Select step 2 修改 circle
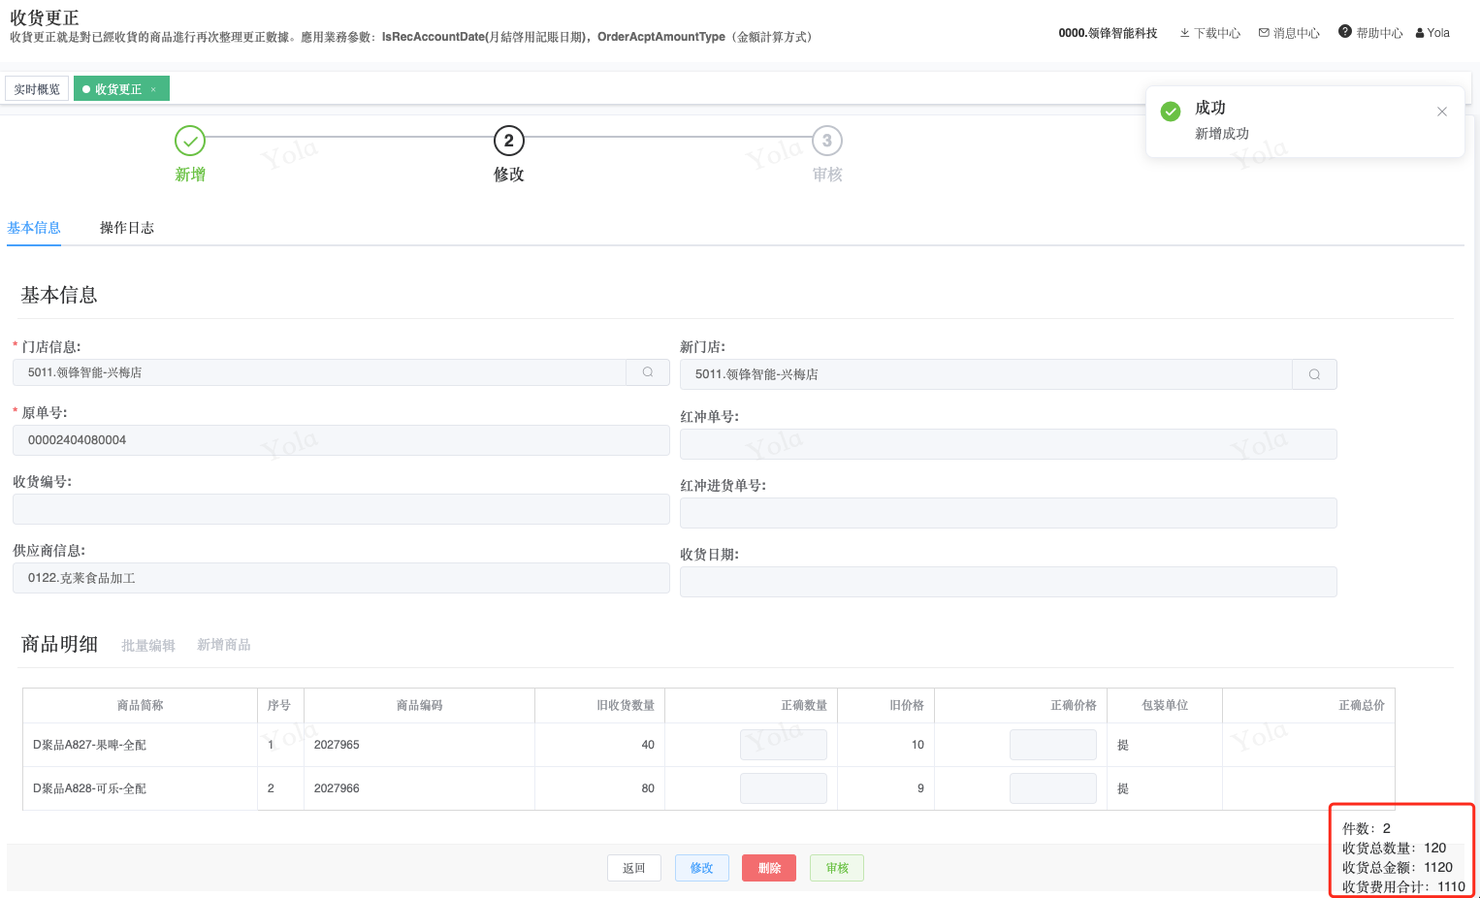The image size is (1480, 898). click(x=509, y=141)
